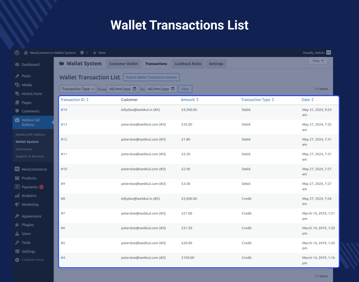Open the Customer Wallet tab
Viewport: 359px width, 282px height.
123,64
